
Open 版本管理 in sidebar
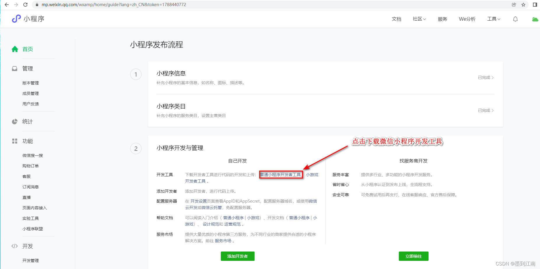31,83
